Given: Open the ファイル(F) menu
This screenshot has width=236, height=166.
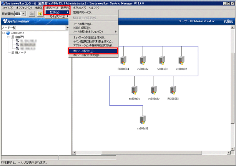Looking at the screenshot, I should point(8,8).
